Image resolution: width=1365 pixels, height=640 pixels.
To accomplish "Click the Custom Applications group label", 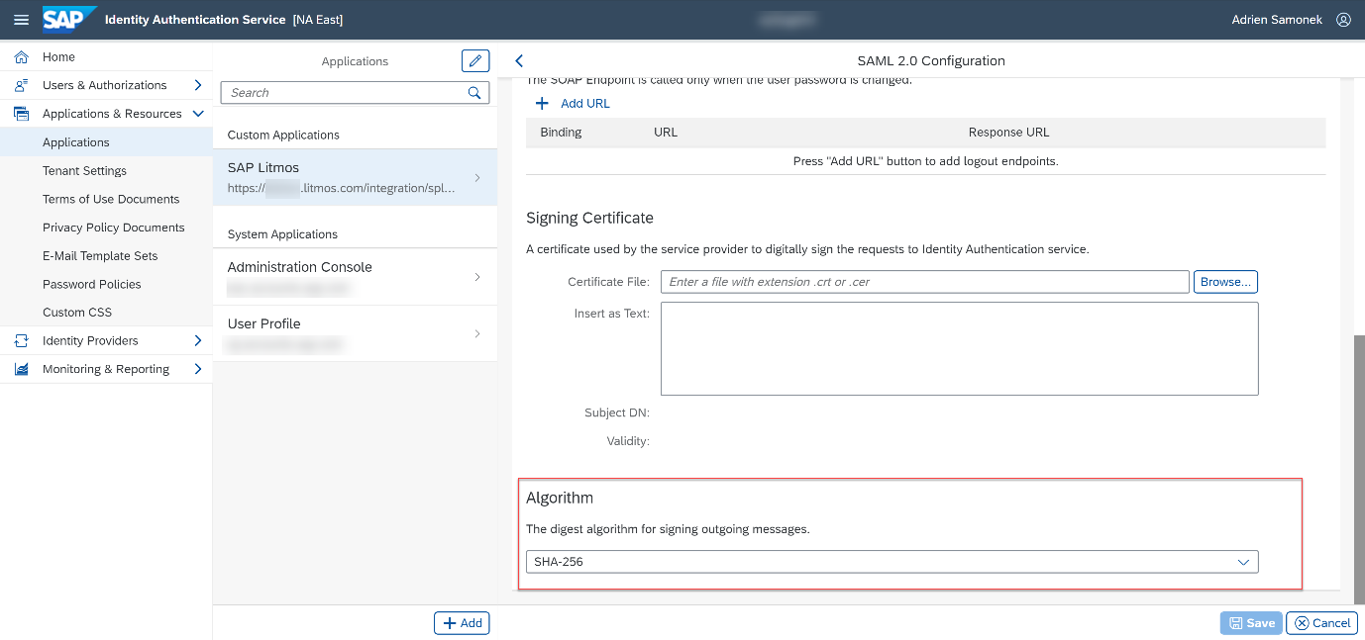I will click(283, 136).
